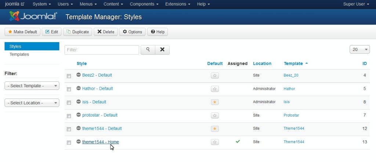The width and height of the screenshot is (376, 162).
Task: Sort by the Style column header
Action: pyautogui.click(x=82, y=63)
